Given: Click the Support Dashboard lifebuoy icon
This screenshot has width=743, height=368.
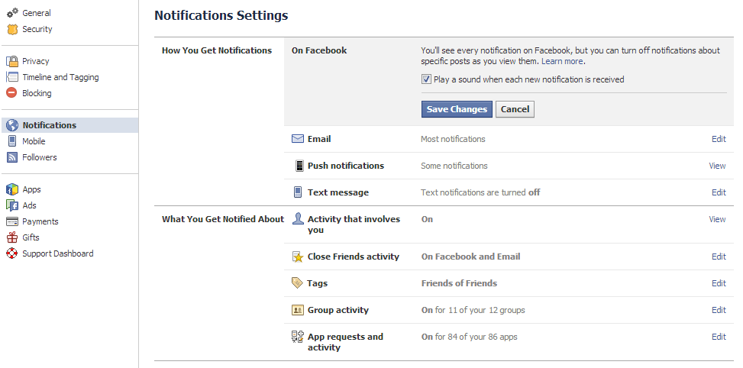Looking at the screenshot, I should [x=11, y=253].
